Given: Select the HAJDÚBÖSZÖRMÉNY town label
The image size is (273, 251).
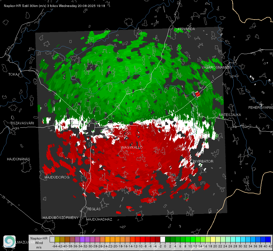Looking at the screenshot, I should point(61,218).
